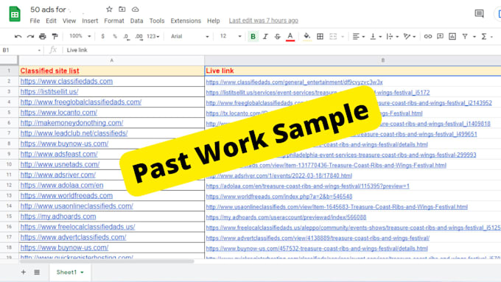Increase decimal places button
Viewport: 501px width, 282px height.
point(139,37)
